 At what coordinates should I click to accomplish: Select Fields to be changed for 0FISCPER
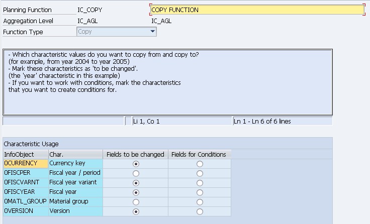[135, 173]
